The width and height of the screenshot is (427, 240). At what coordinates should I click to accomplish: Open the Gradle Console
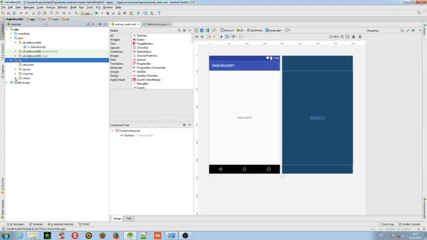[x=409, y=224]
